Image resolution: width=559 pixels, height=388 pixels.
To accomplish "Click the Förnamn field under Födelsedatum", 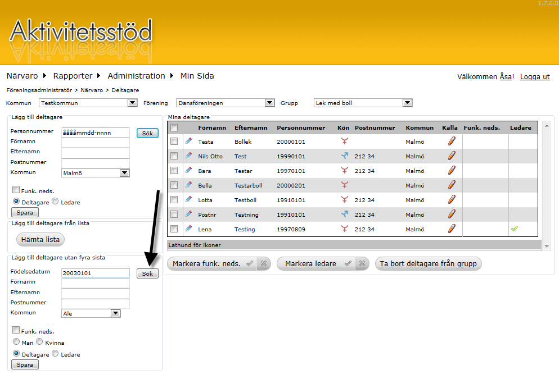I will (96, 284).
